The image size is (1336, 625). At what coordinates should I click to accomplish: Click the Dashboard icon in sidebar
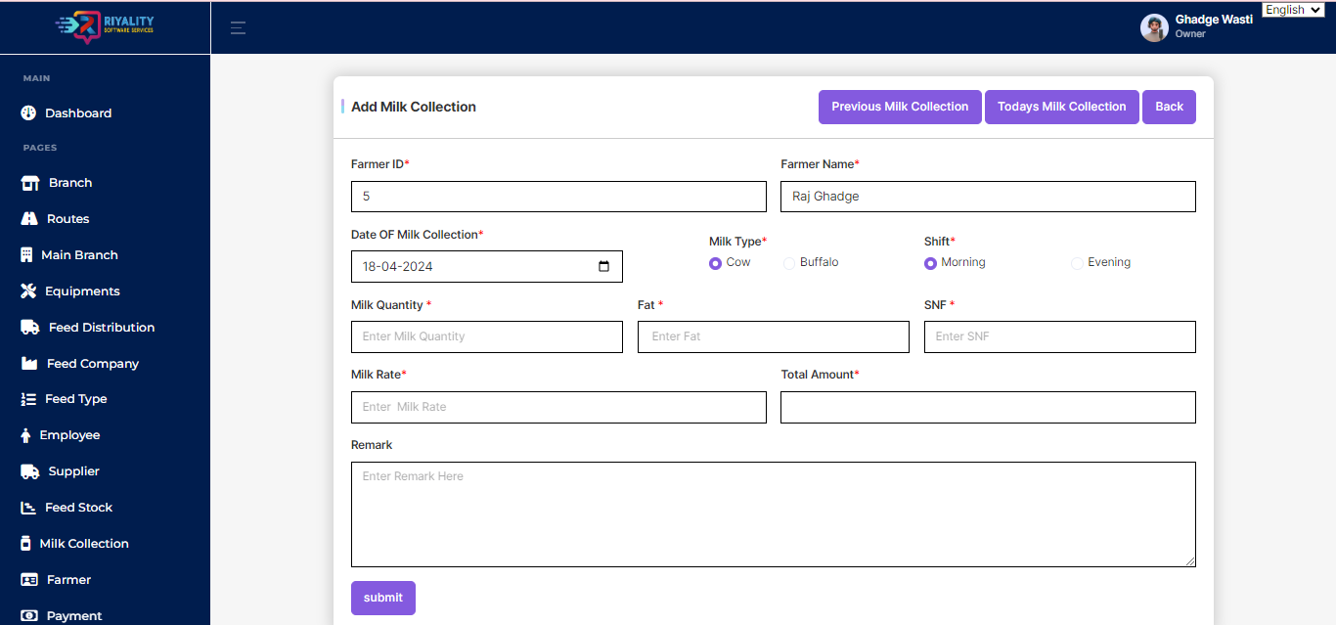[28, 113]
